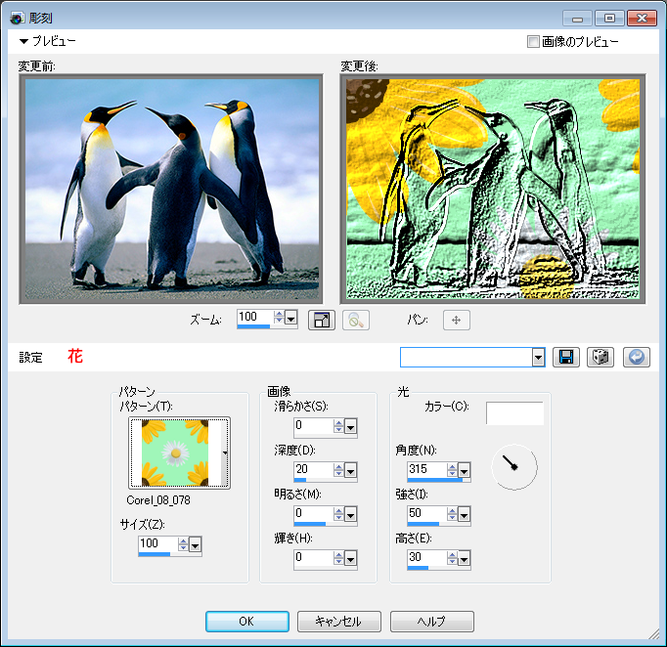The height and width of the screenshot is (647, 667).
Task: Click the save preset floppy icon
Action: click(x=565, y=357)
